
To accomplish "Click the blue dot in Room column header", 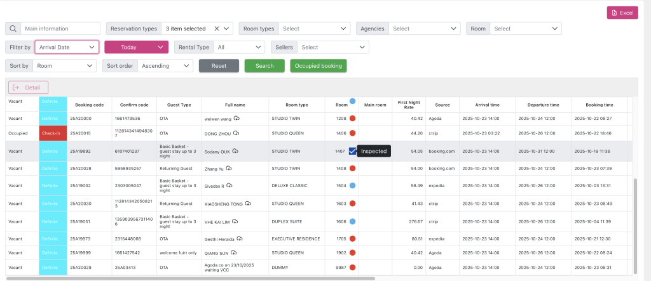I will [352, 100].
